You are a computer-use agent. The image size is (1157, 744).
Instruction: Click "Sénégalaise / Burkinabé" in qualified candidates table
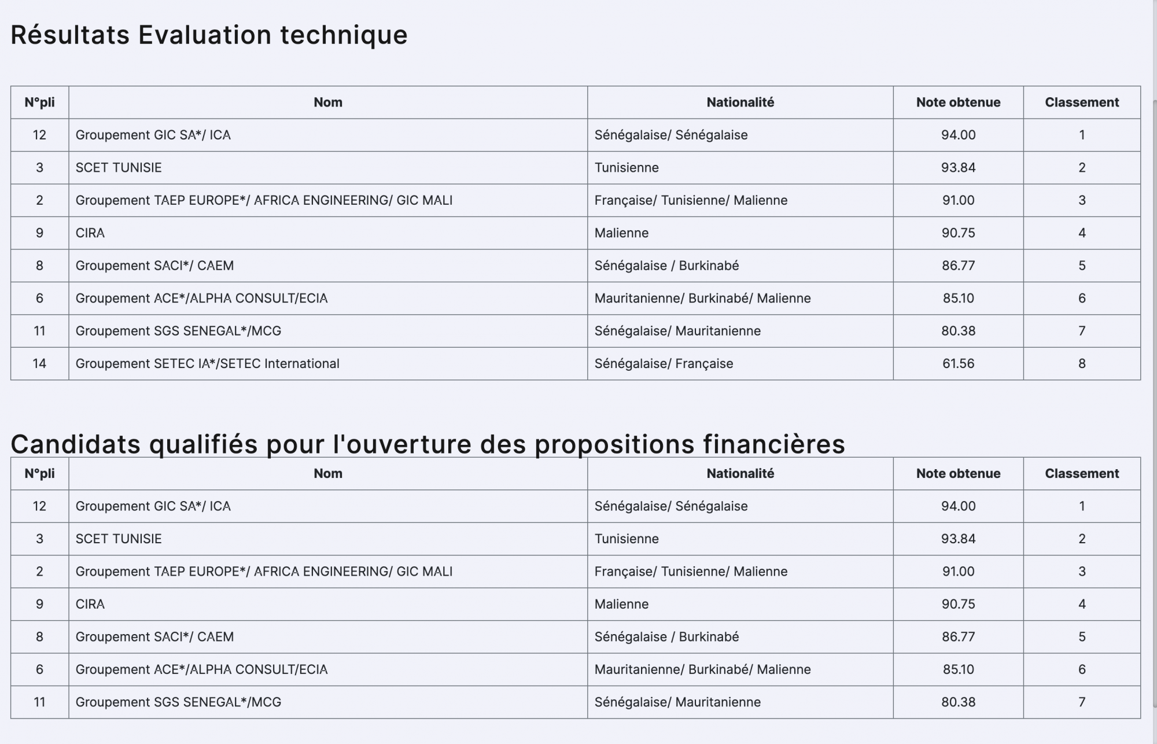point(666,636)
